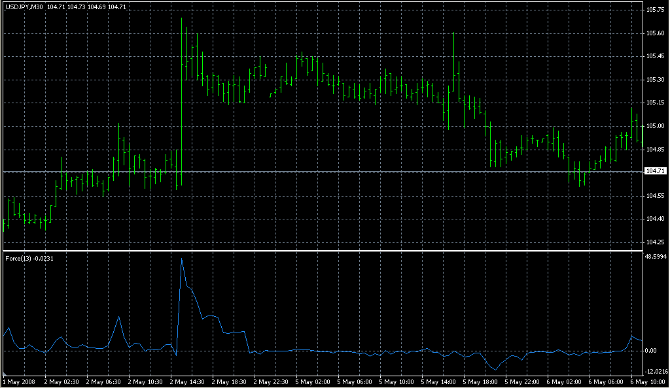The height and width of the screenshot is (388, 670).
Task: Click the 2 May 22:30 time label
Action: [x=271, y=382]
